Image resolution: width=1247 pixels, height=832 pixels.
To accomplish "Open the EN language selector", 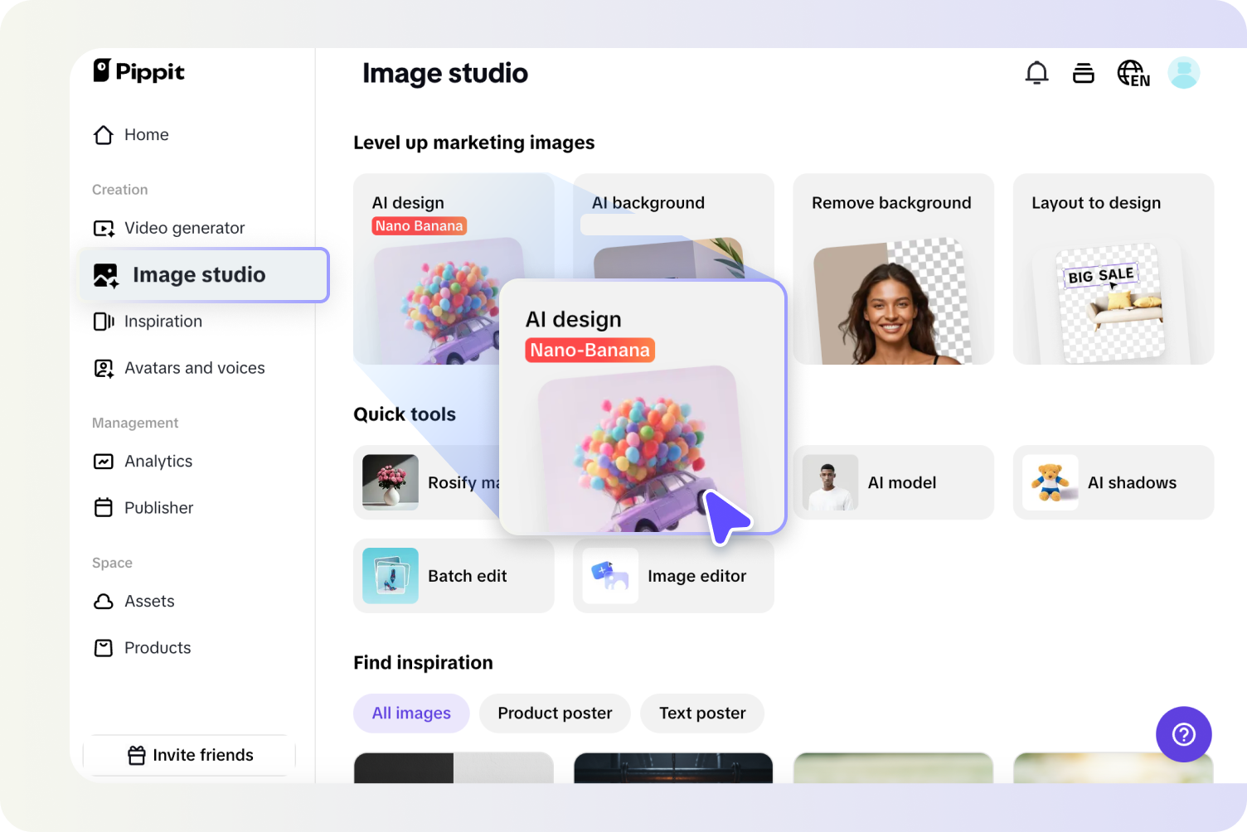I will (1133, 73).
